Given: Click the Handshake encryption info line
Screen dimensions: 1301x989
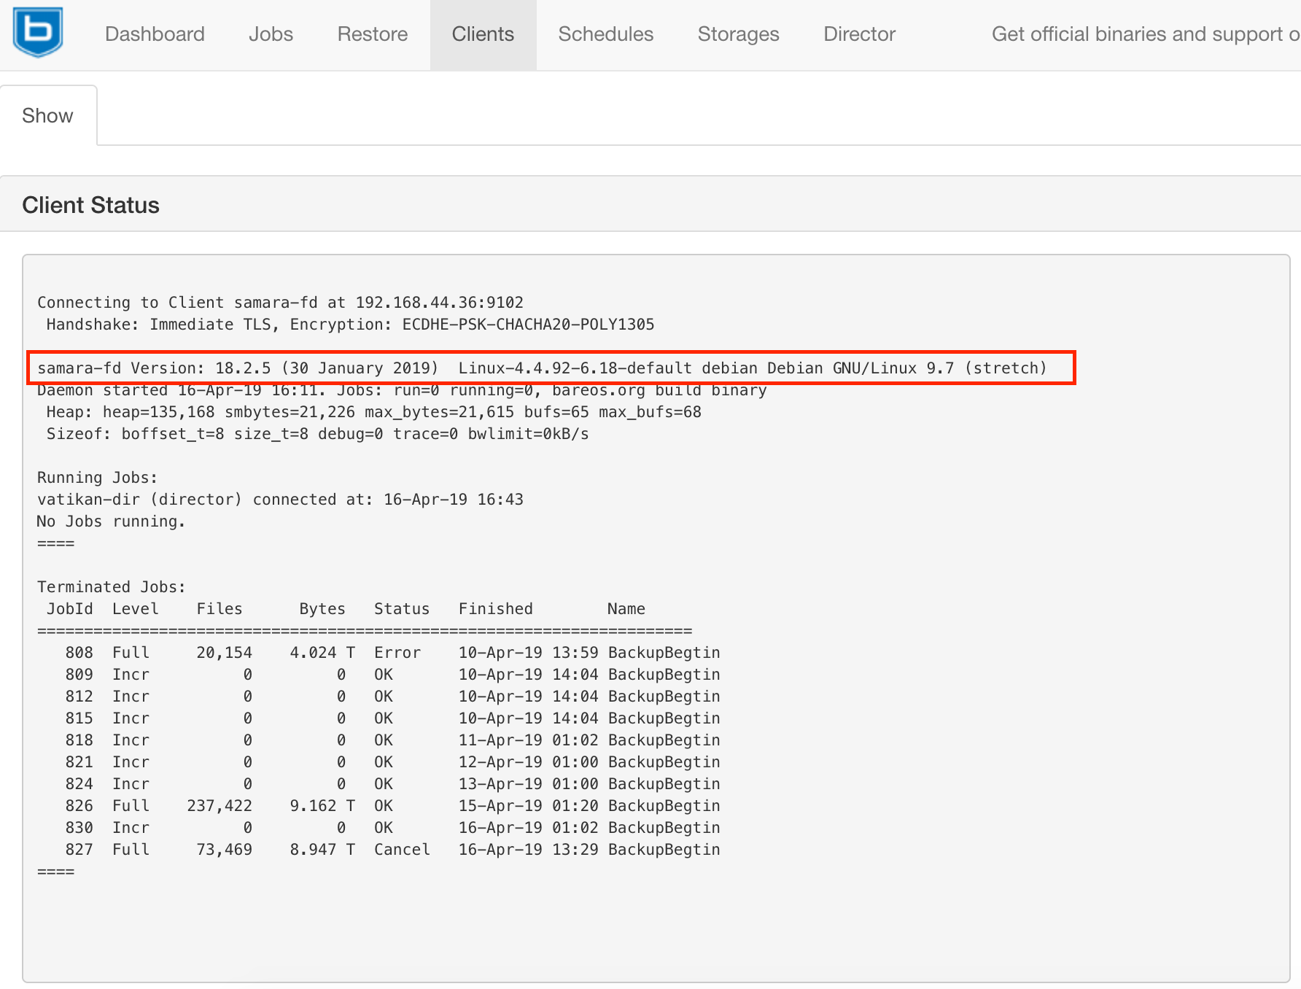Looking at the screenshot, I should 350,325.
